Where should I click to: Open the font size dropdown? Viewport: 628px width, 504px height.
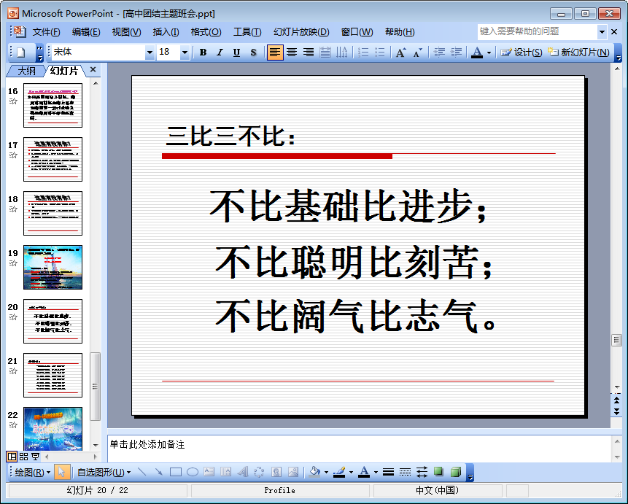(185, 53)
